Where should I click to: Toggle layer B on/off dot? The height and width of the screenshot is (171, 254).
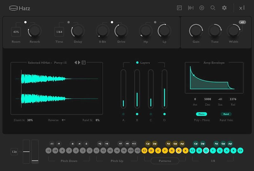pos(137,114)
